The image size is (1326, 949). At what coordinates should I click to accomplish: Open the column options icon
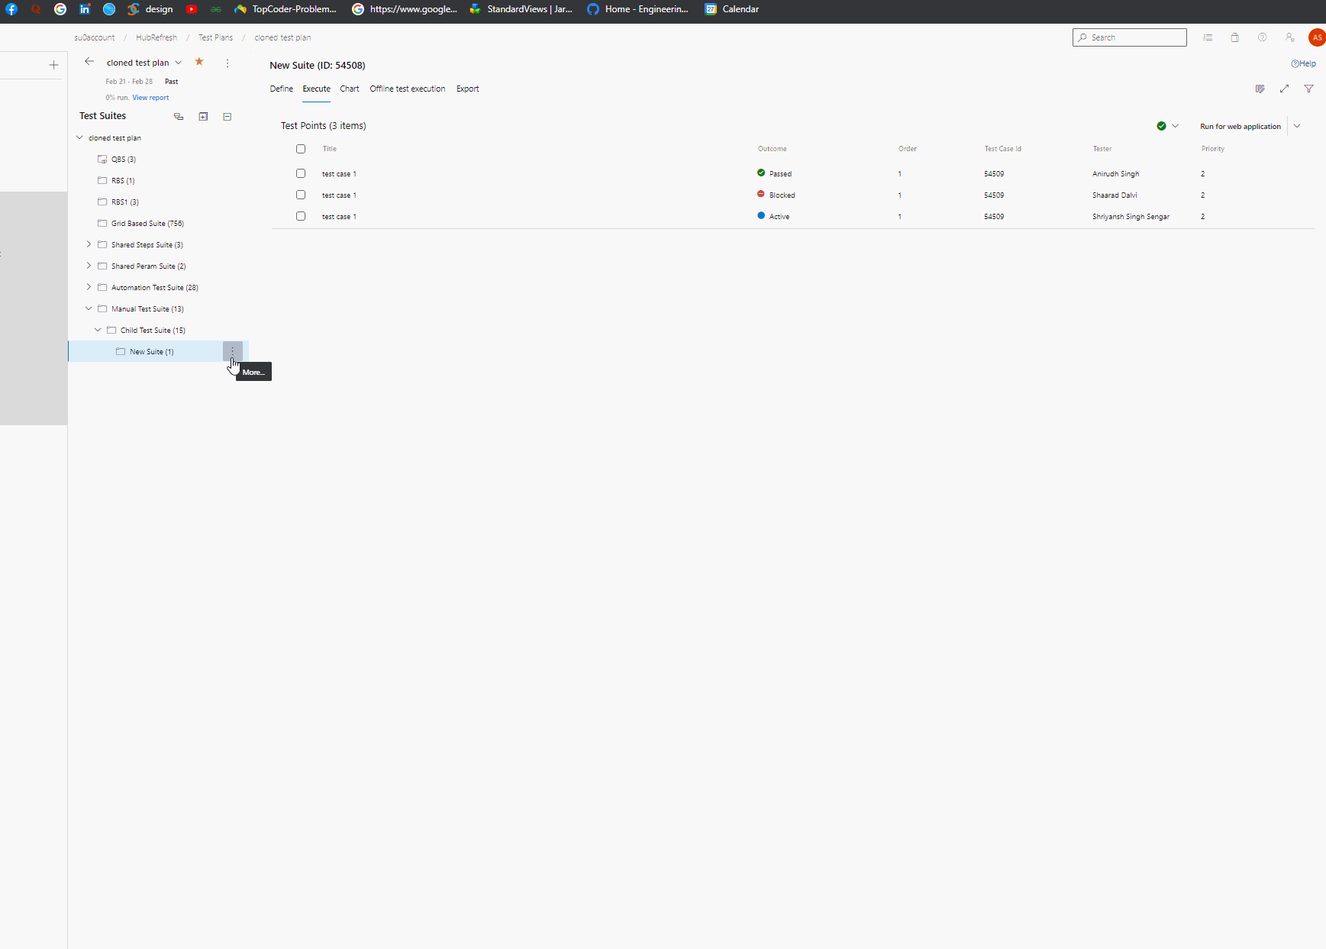tap(1260, 89)
